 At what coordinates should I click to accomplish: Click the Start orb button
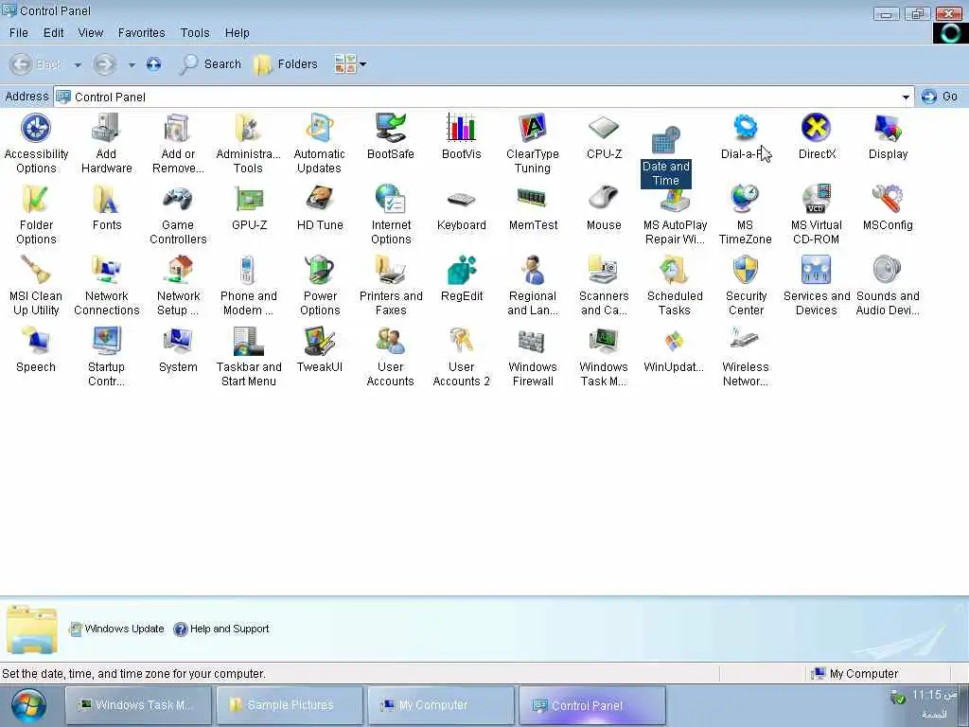tap(28, 706)
